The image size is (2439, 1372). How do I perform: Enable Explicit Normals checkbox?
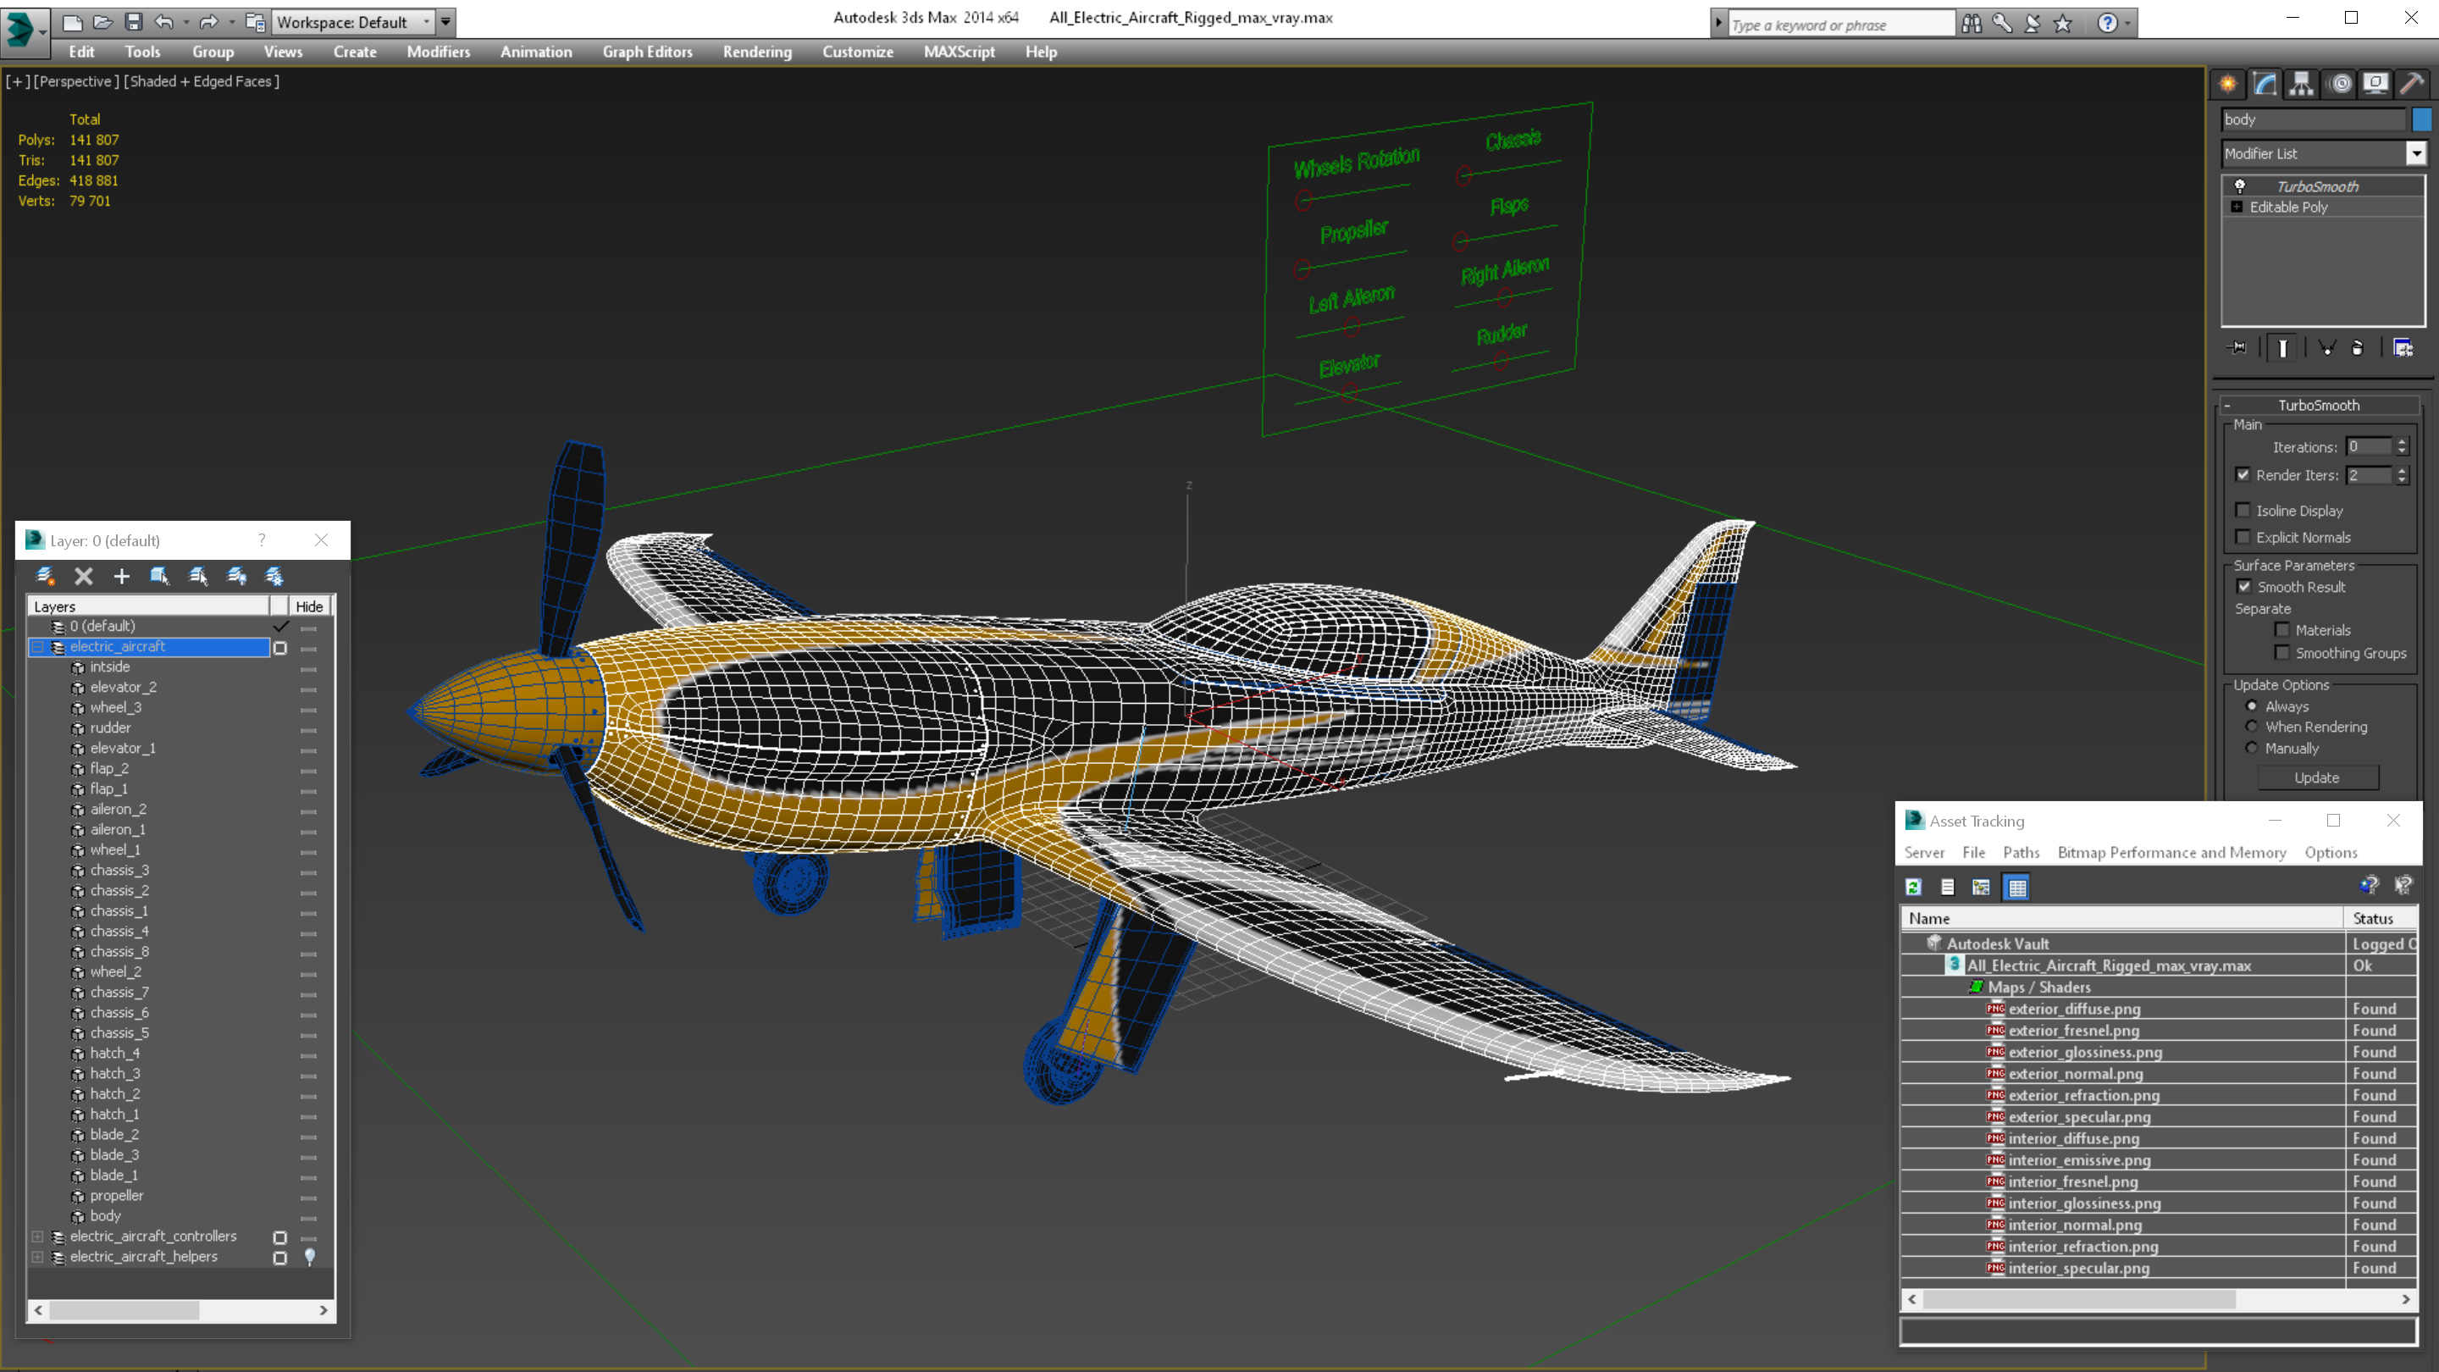coord(2243,537)
